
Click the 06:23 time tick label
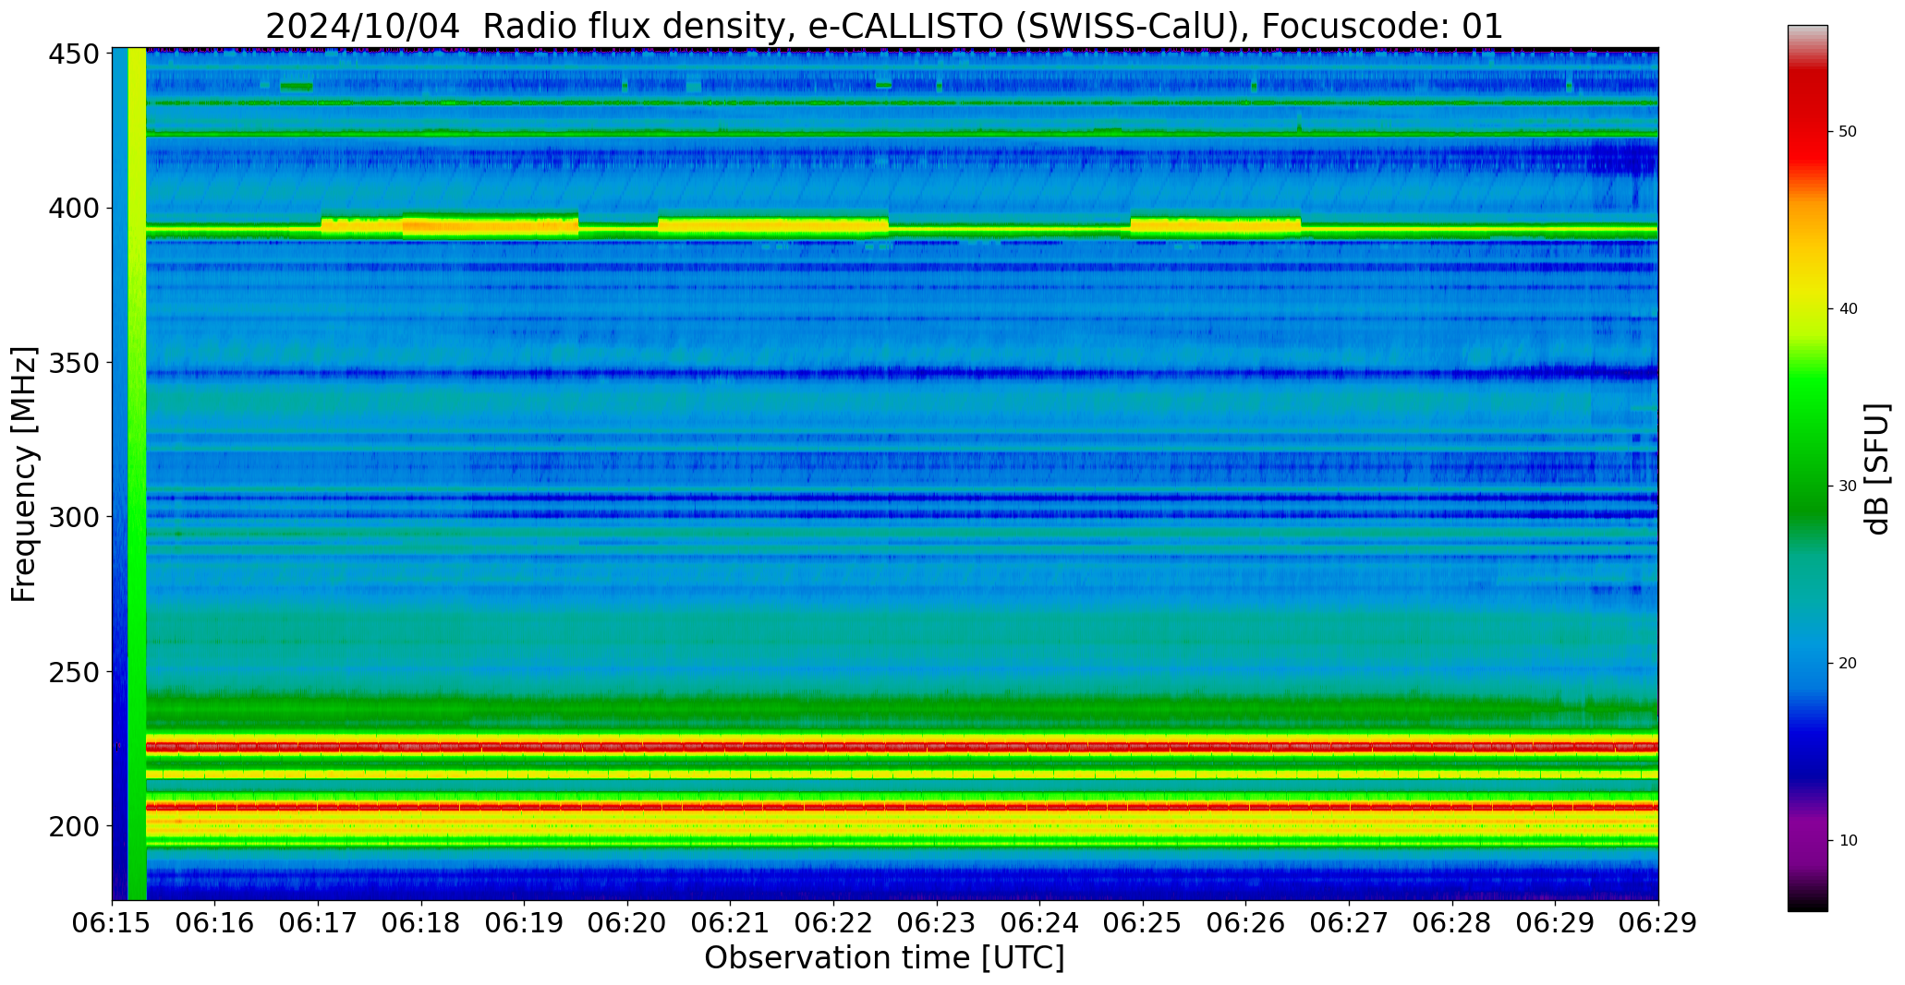pyautogui.click(x=937, y=923)
